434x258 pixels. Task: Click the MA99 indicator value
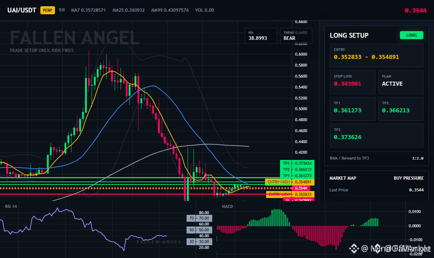tap(170, 10)
